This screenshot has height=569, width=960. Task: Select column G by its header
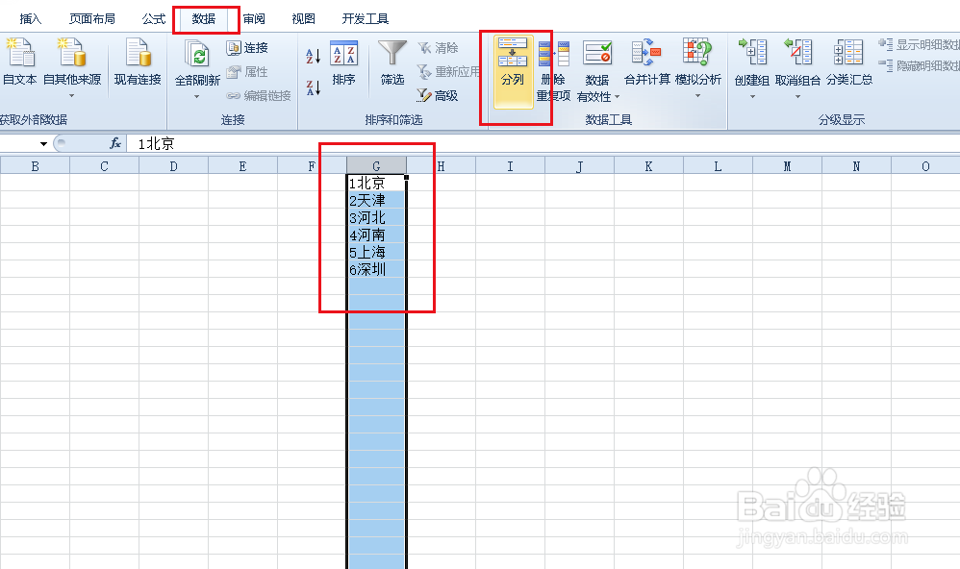pos(376,164)
